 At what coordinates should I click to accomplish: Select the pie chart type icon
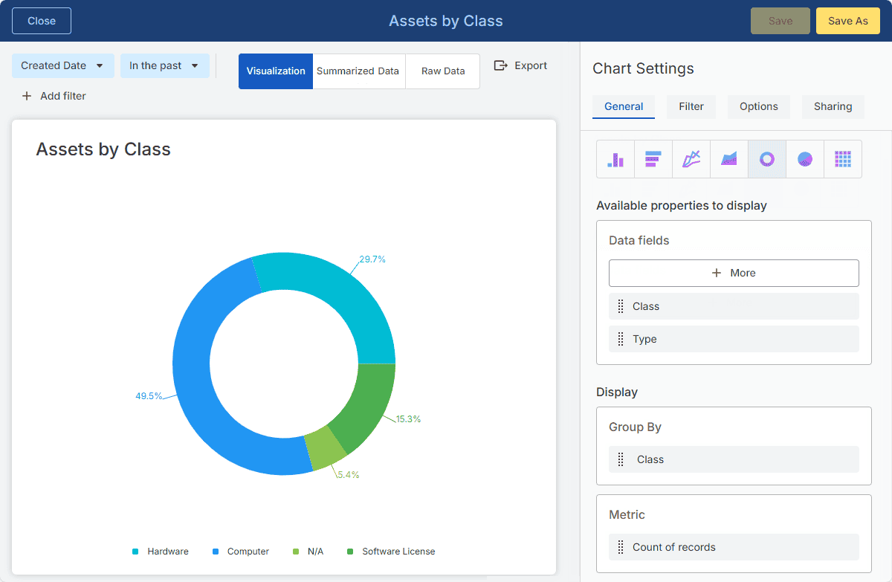(x=805, y=159)
